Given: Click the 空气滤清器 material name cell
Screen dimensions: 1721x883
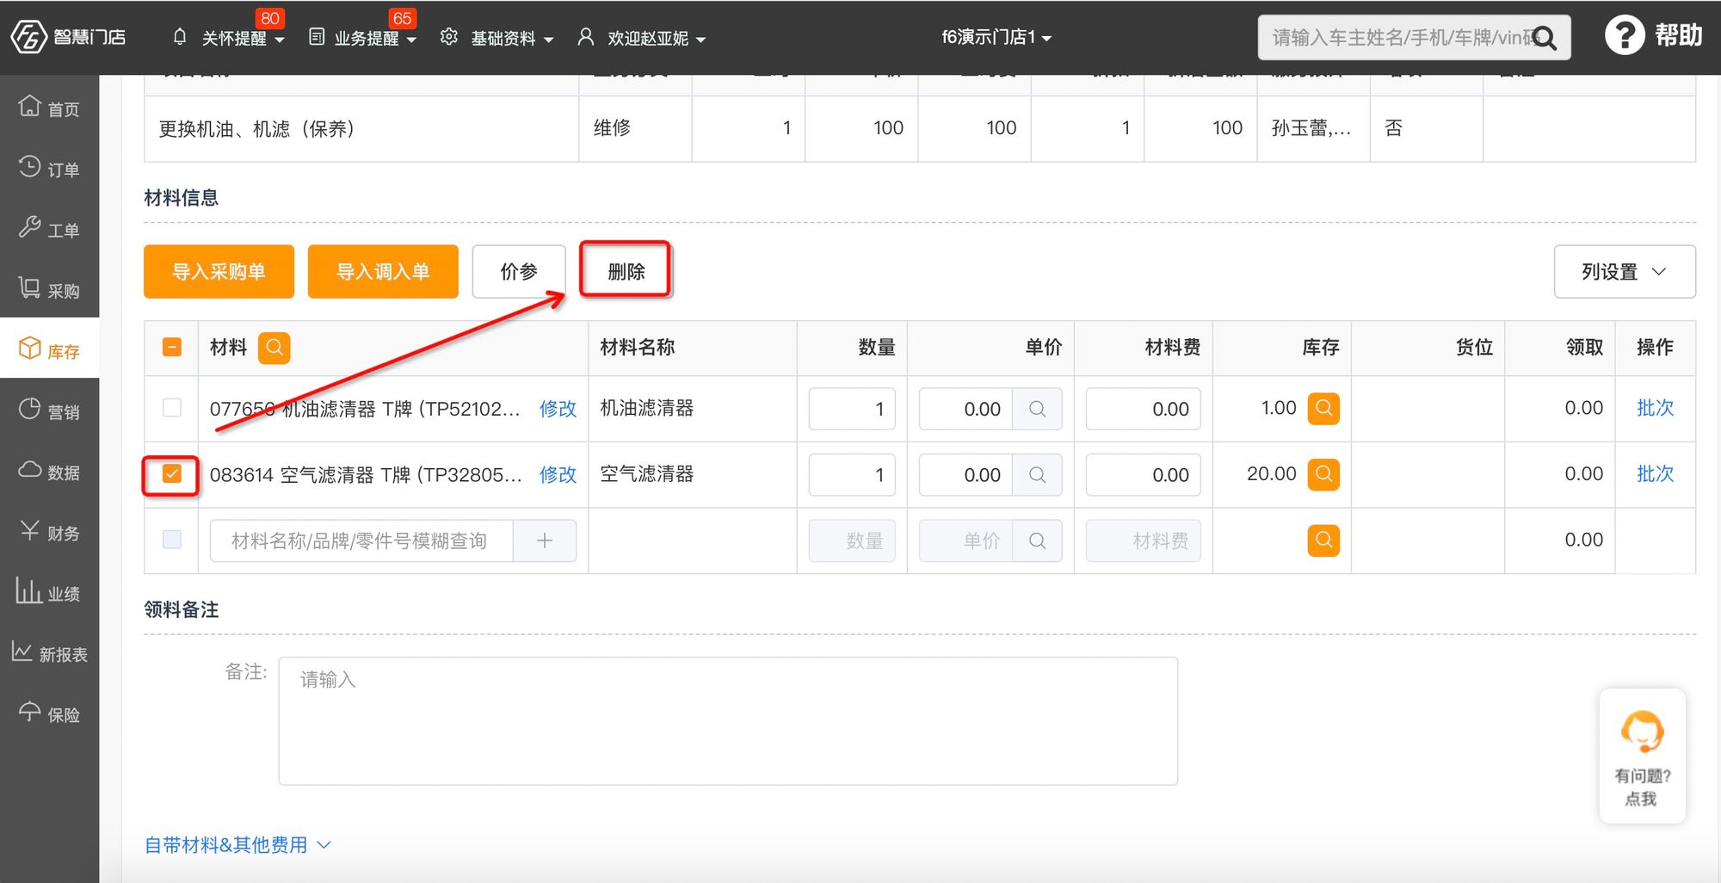Looking at the screenshot, I should tap(692, 474).
